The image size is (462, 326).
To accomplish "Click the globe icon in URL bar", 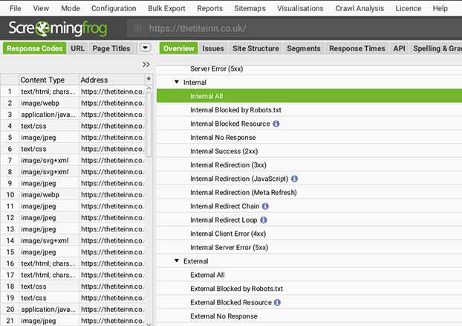I will click(x=137, y=29).
